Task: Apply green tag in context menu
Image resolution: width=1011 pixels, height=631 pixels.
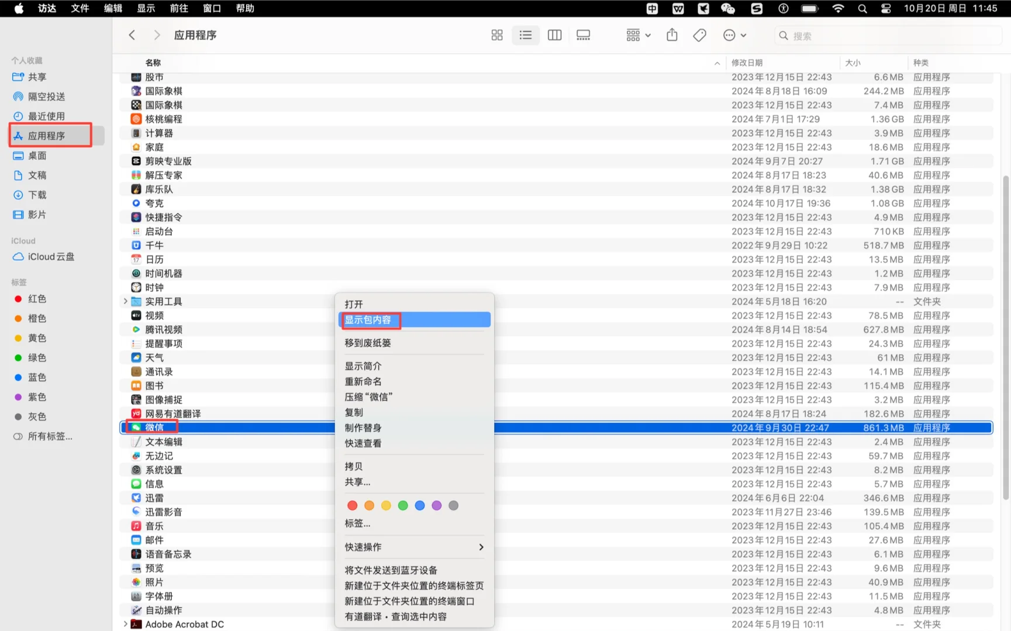Action: pos(403,505)
